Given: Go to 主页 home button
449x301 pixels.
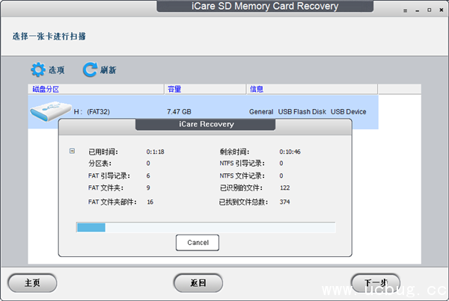Looking at the screenshot, I should tap(32, 283).
